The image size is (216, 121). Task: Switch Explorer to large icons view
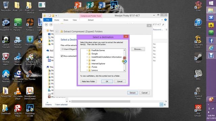[x=165, y=105]
